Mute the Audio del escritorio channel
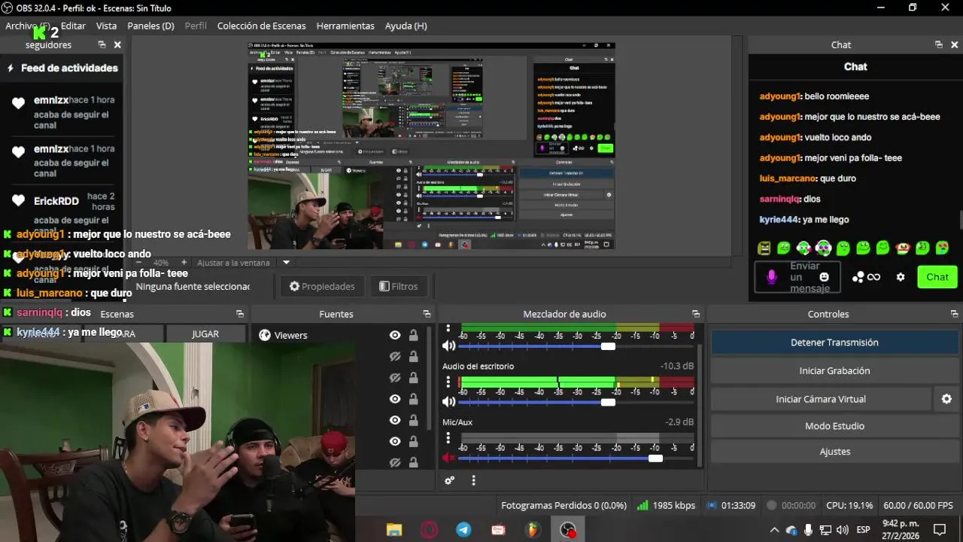This screenshot has height=542, width=963. click(x=449, y=402)
